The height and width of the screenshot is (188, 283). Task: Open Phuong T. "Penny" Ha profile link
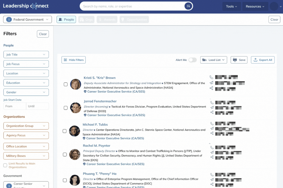100,174
